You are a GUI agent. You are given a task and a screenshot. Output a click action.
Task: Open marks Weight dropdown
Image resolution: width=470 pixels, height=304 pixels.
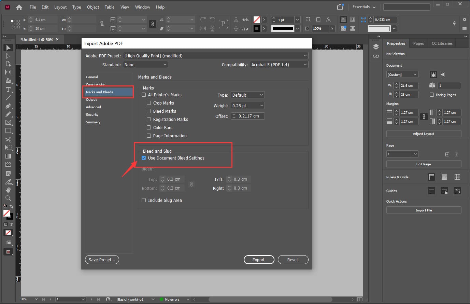pos(248,106)
